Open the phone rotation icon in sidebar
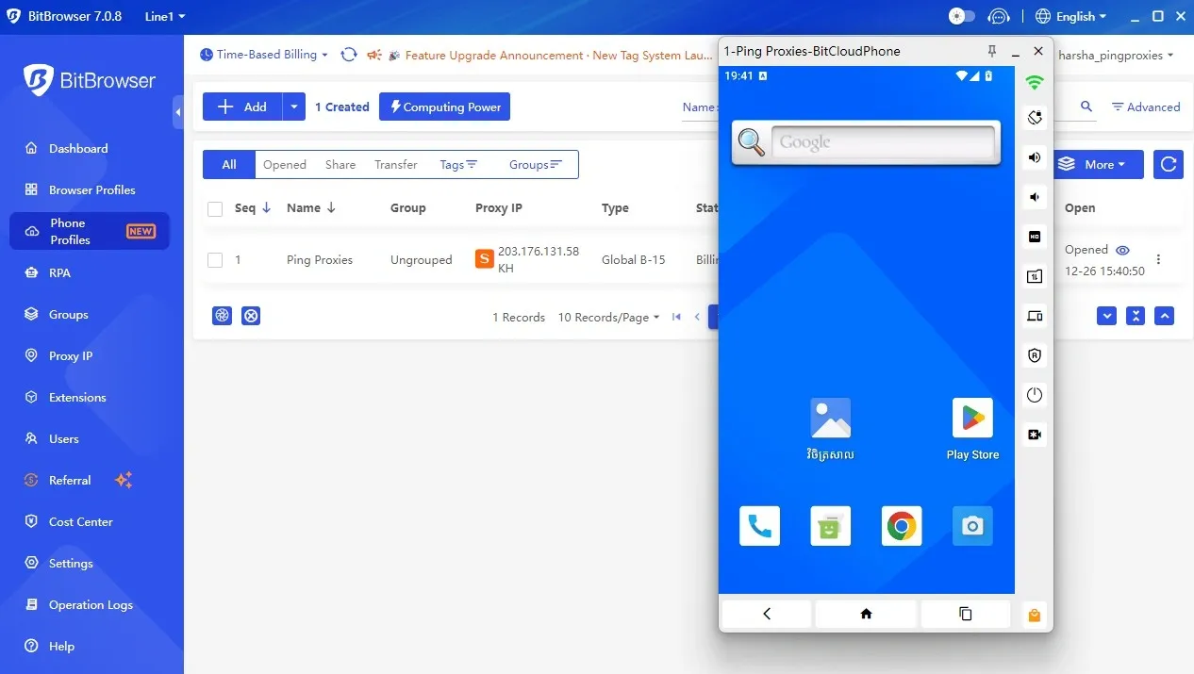Screen dimensions: 1194x674 click(1034, 117)
